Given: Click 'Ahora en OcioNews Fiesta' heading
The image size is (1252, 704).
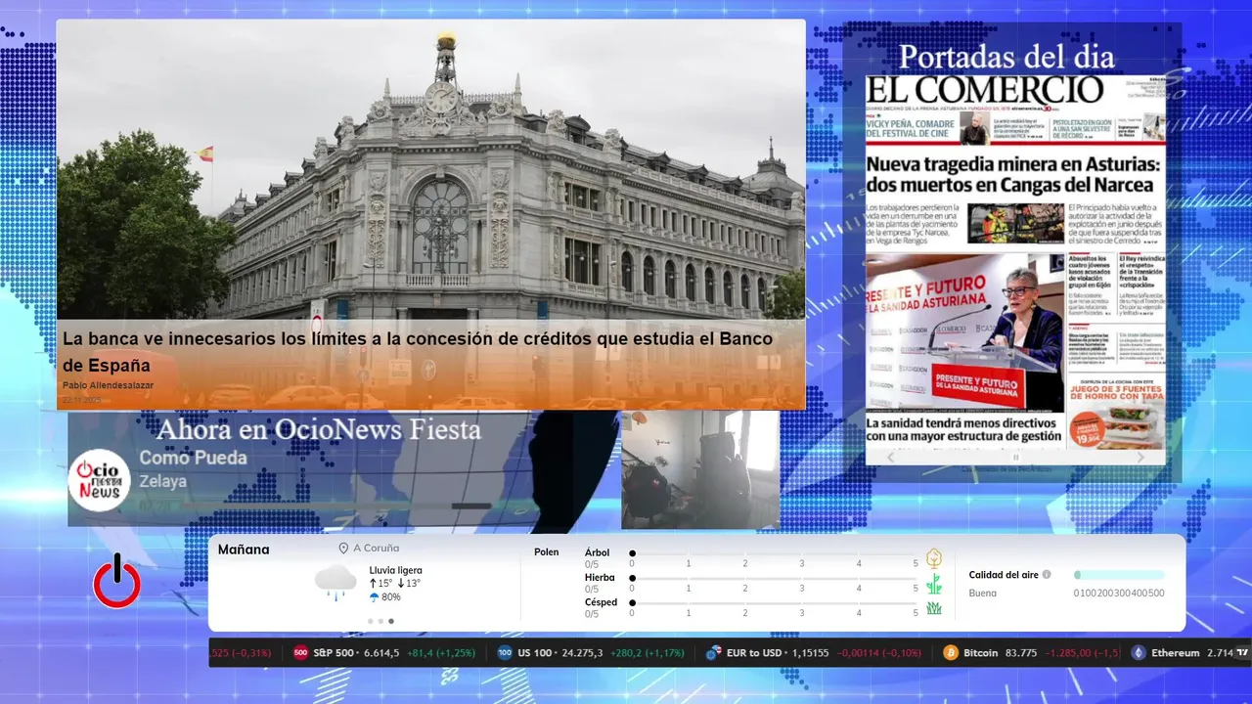Looking at the screenshot, I should (319, 428).
